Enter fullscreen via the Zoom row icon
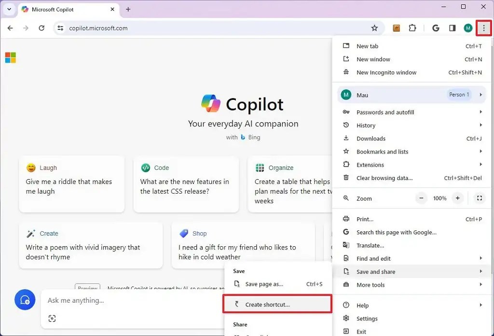 coord(479,198)
